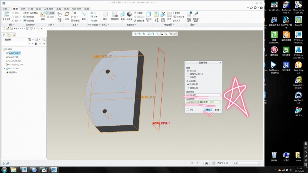Image resolution: width=308 pixels, height=173 pixels.
Task: Click the 创建 create component button
Action: point(50,13)
